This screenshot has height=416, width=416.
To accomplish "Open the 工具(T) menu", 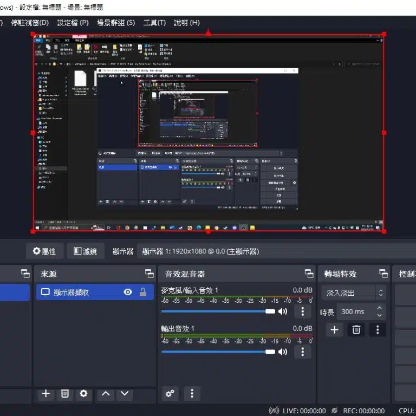I will (154, 23).
